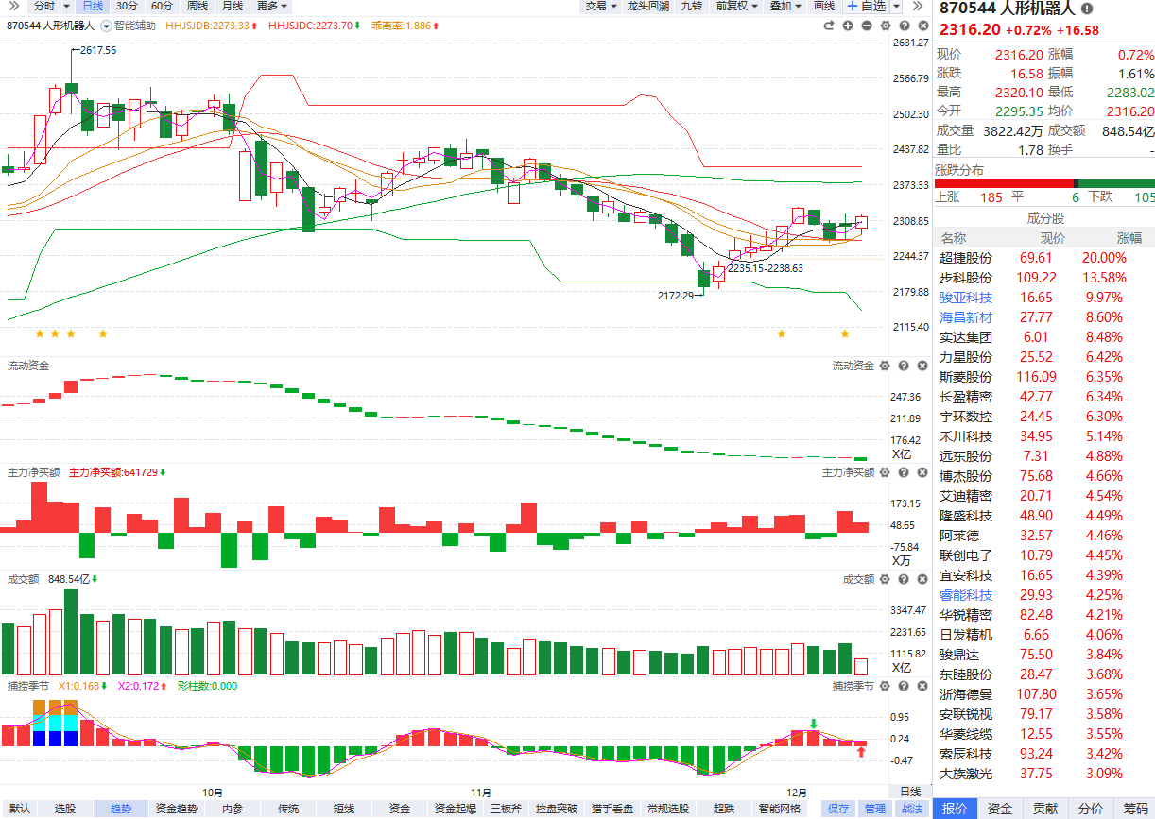The height and width of the screenshot is (819, 1155).
Task: Toggle the 画线 drawing mode
Action: click(824, 6)
